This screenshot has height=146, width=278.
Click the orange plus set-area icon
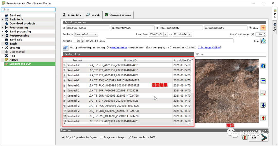[x=263, y=28]
